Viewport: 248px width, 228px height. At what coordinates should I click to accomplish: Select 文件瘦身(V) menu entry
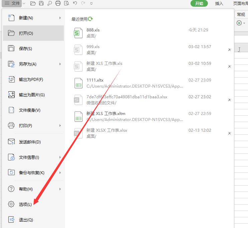(33, 110)
